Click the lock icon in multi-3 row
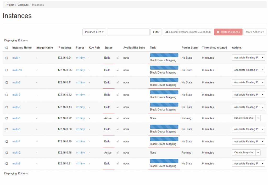Screen dimensions: 268x185 click(118, 95)
